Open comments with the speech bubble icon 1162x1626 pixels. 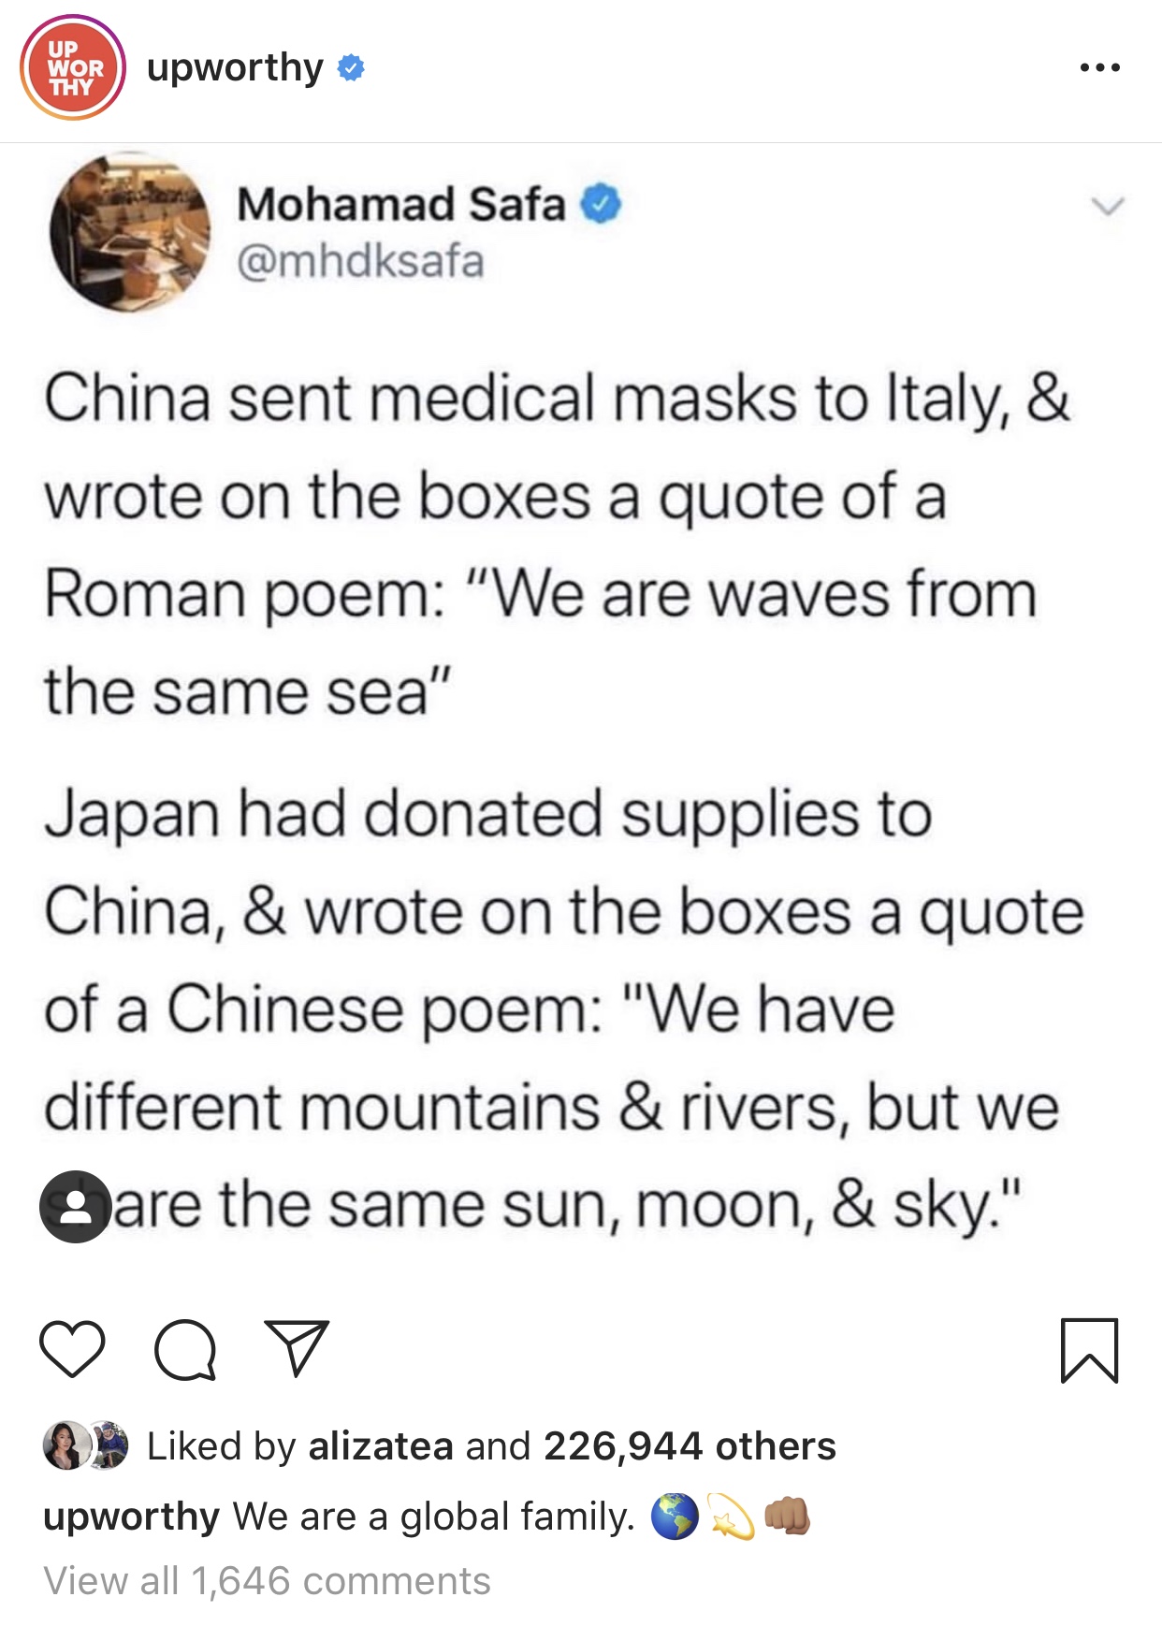click(186, 1350)
